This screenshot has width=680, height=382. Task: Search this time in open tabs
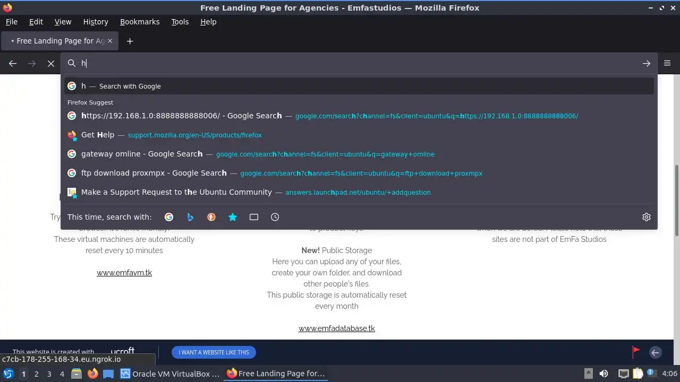pyautogui.click(x=254, y=217)
